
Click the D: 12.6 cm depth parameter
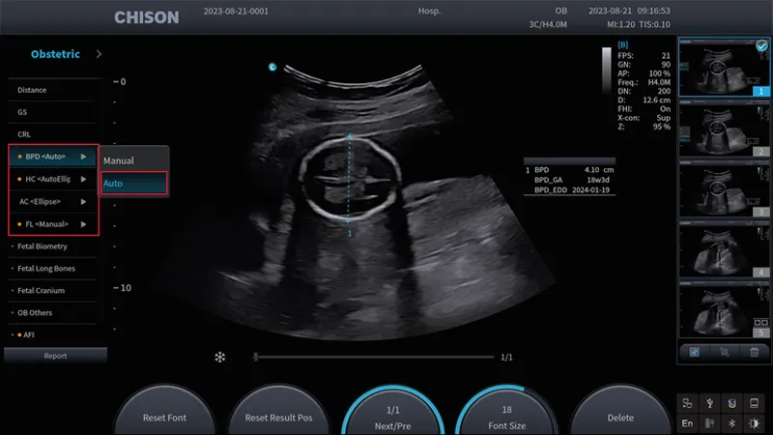[644, 101]
